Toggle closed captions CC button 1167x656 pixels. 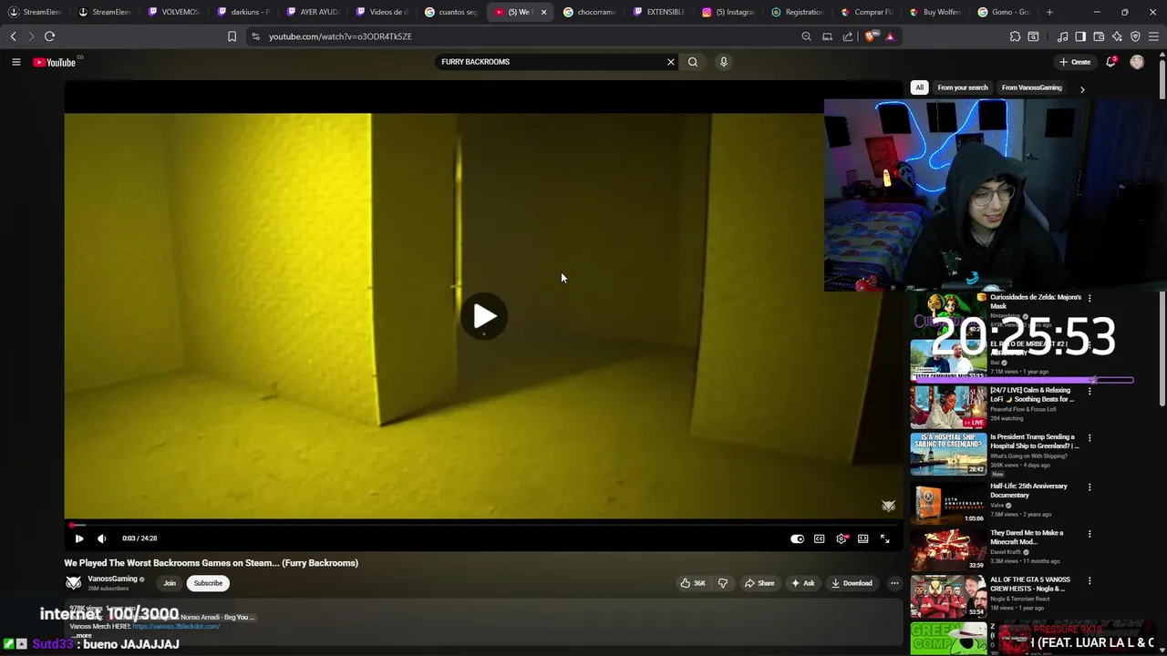point(819,538)
